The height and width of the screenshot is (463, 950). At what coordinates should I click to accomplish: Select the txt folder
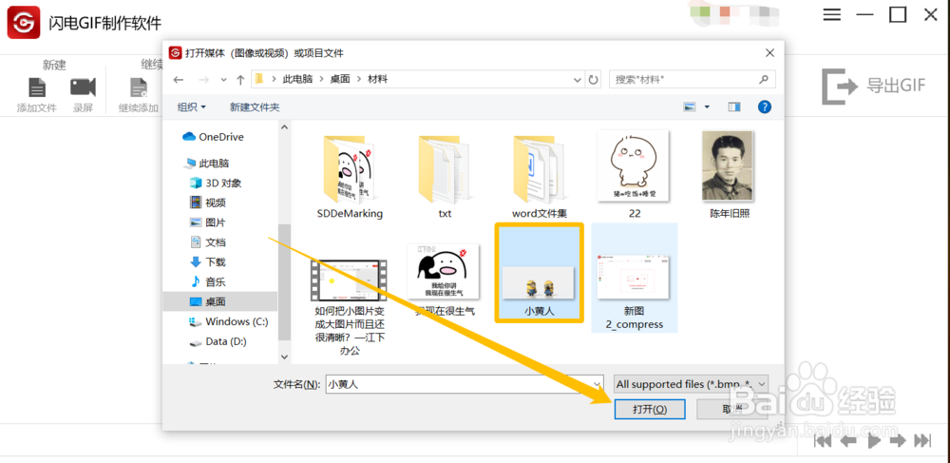(446, 175)
